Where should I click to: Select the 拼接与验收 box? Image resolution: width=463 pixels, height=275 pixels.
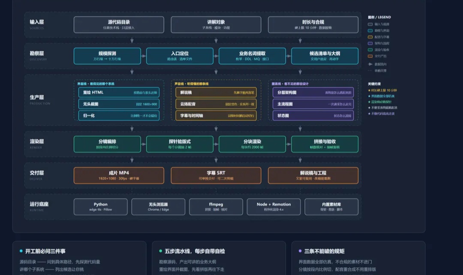[325, 144]
